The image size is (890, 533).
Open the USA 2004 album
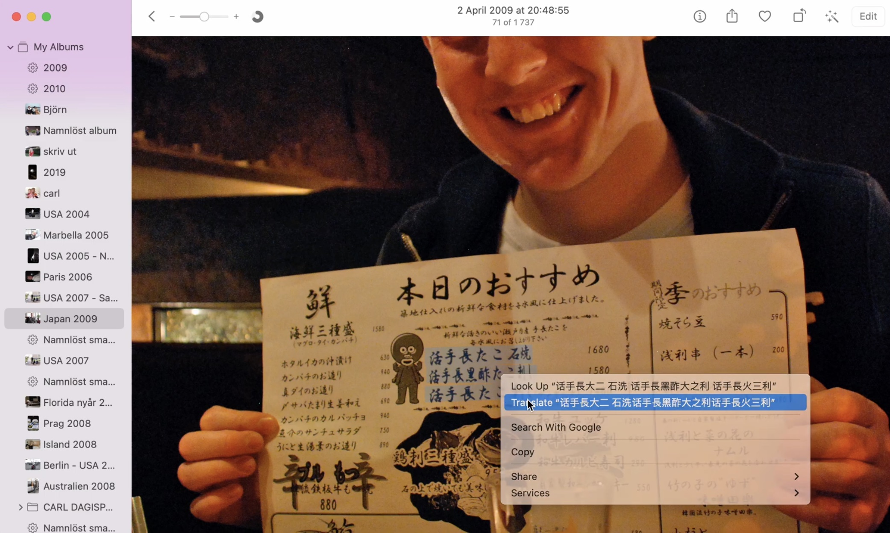pyautogui.click(x=64, y=214)
